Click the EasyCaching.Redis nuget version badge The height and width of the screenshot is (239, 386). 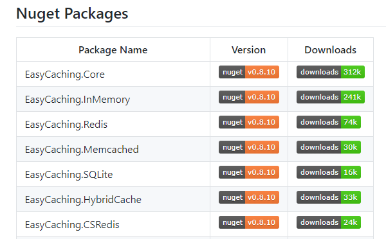[249, 122]
